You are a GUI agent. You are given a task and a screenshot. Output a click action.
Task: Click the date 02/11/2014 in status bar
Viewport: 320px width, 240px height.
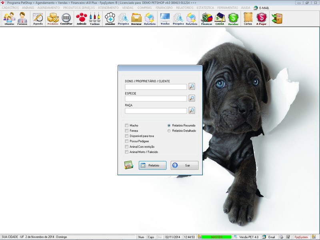[x=173, y=237]
